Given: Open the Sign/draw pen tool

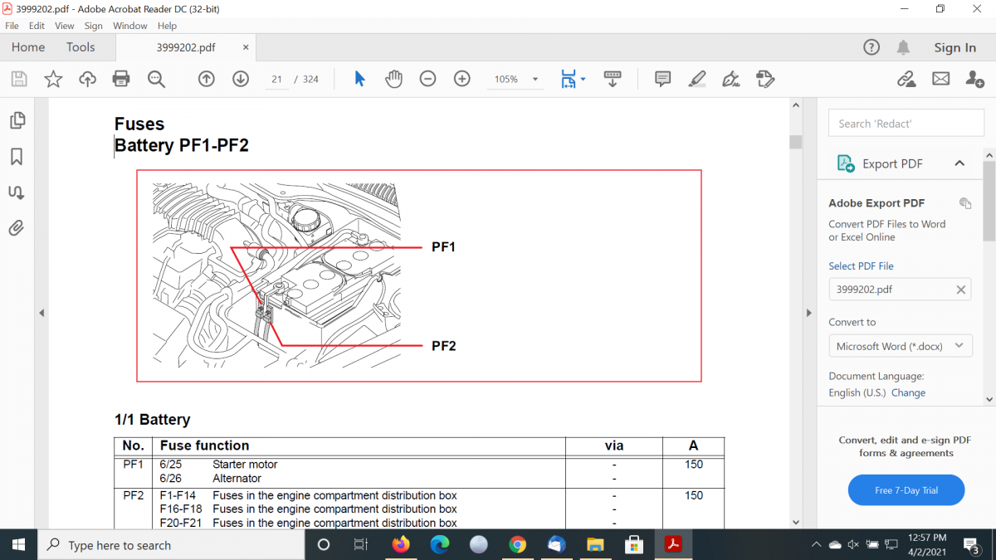Looking at the screenshot, I should (731, 79).
